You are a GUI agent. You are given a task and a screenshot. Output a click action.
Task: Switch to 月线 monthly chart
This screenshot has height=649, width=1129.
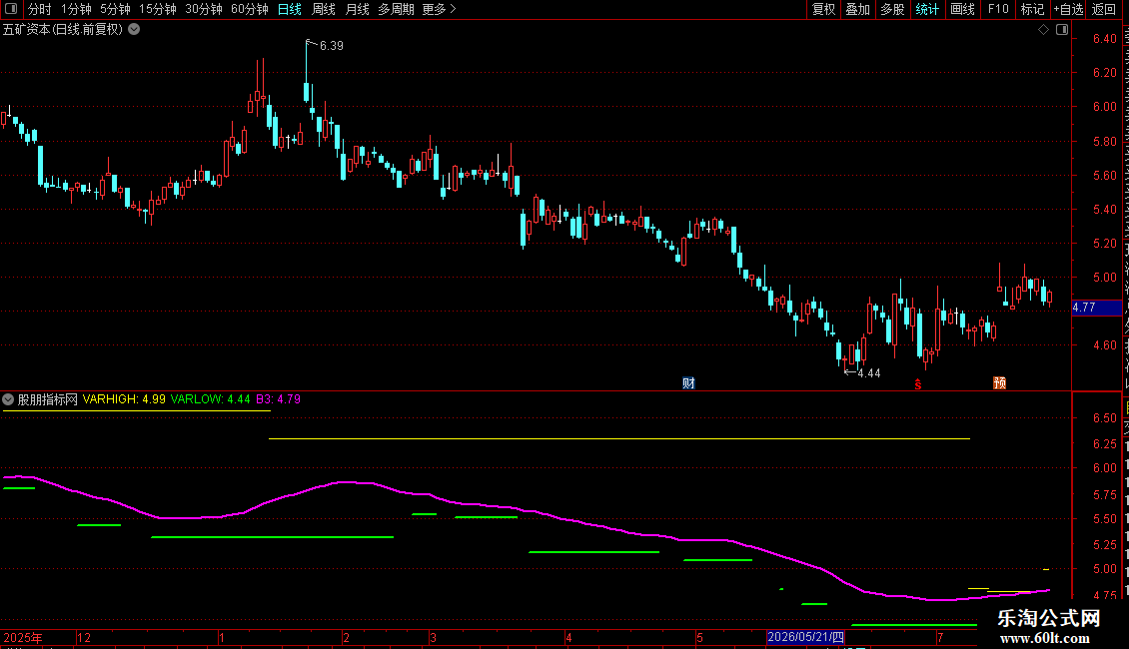click(x=357, y=9)
